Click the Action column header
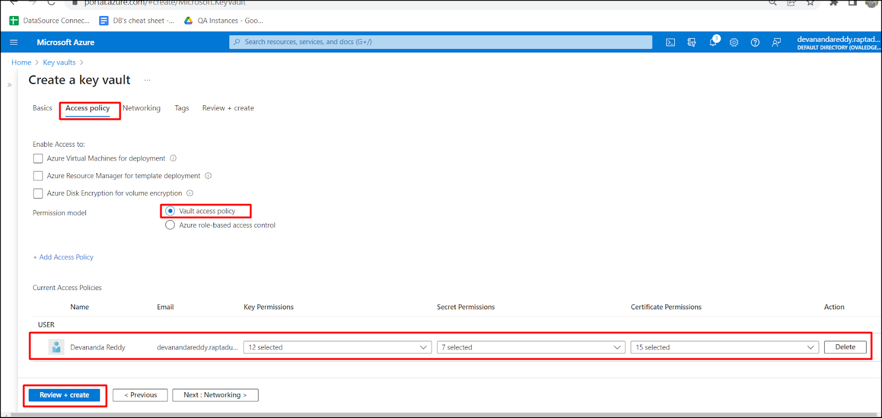Screen dimensions: 882x418 [834, 307]
